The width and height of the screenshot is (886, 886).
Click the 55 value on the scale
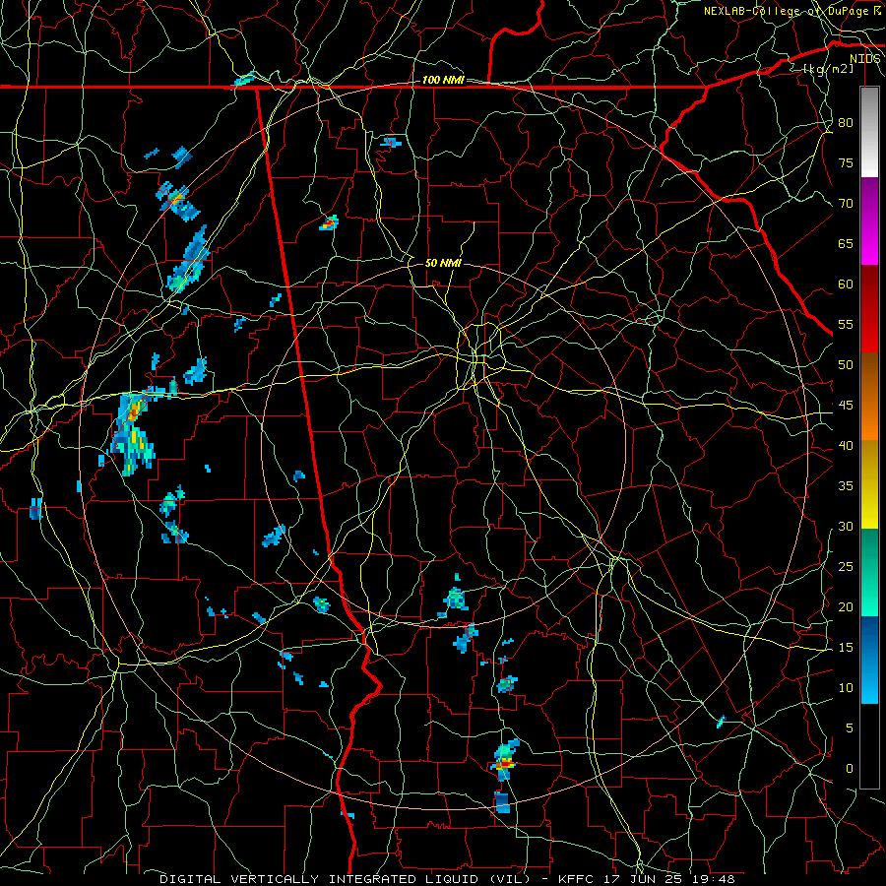click(x=846, y=324)
